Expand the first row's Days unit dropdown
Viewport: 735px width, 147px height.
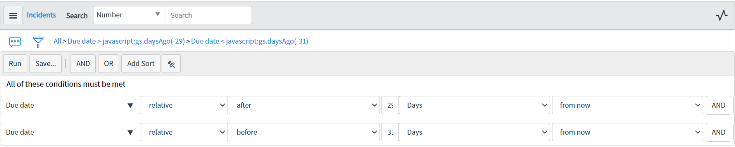point(474,105)
